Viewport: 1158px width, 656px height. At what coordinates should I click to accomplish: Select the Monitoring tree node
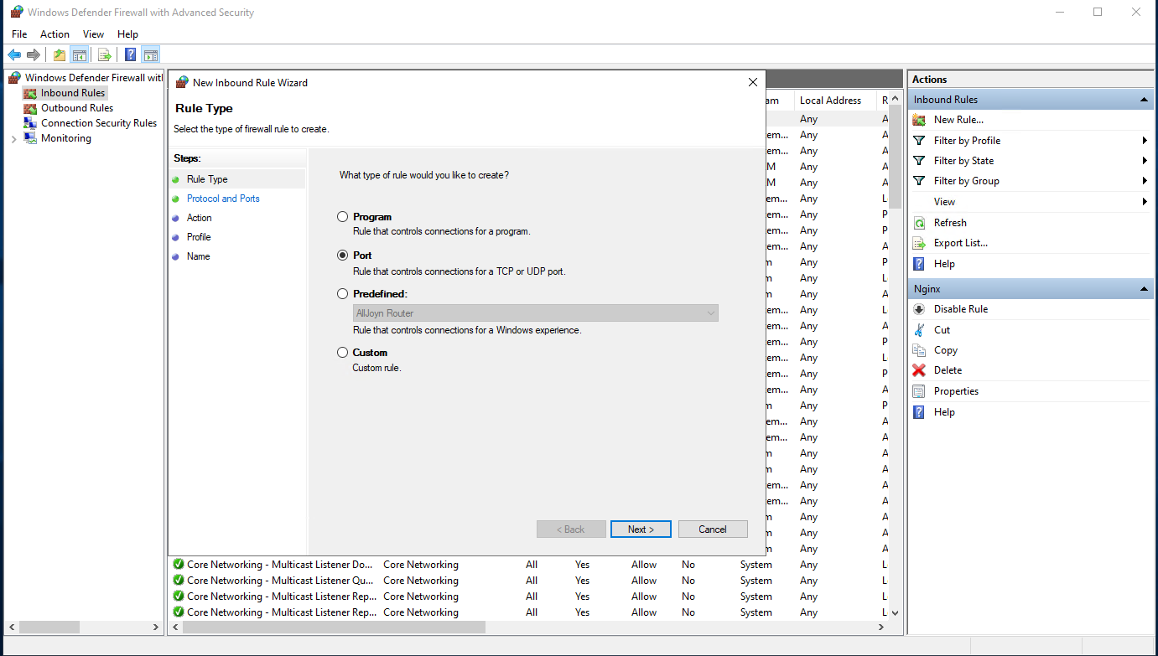click(x=66, y=138)
